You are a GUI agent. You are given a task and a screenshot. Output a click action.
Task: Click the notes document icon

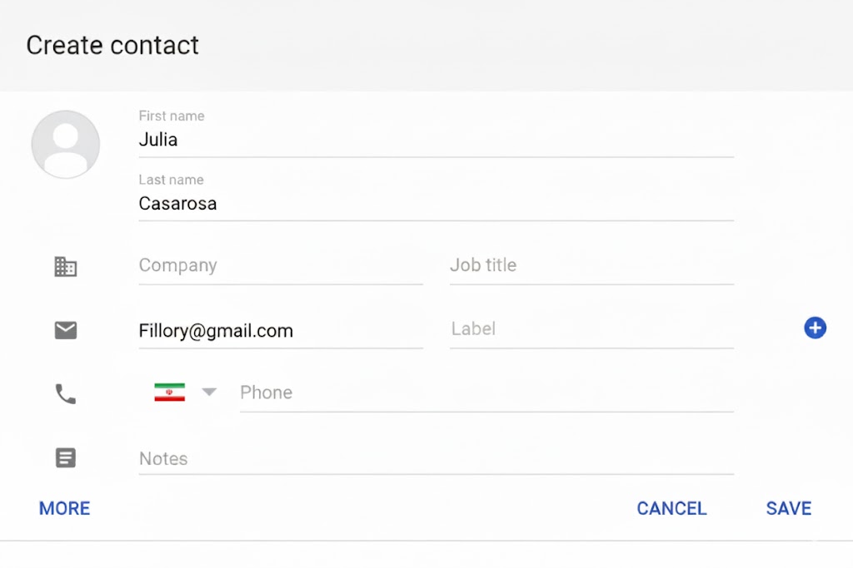tap(66, 457)
